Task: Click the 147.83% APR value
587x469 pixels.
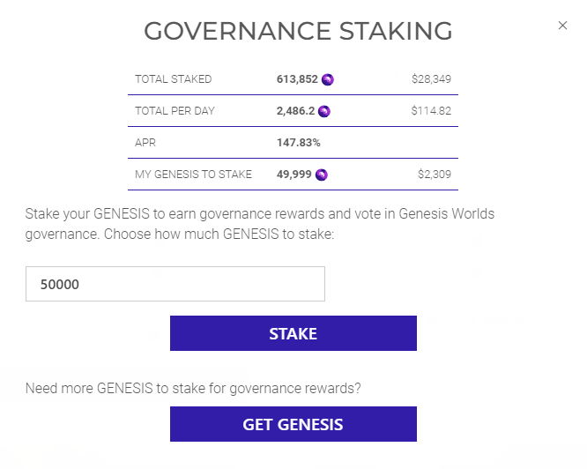Action: tap(299, 143)
